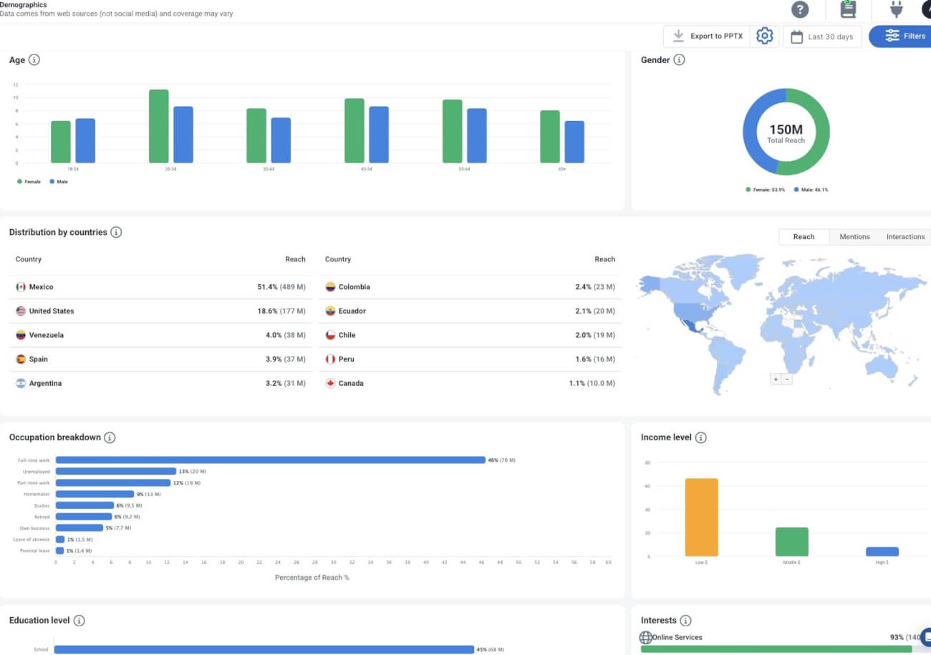Select the Reach tab above the map

tap(804, 236)
